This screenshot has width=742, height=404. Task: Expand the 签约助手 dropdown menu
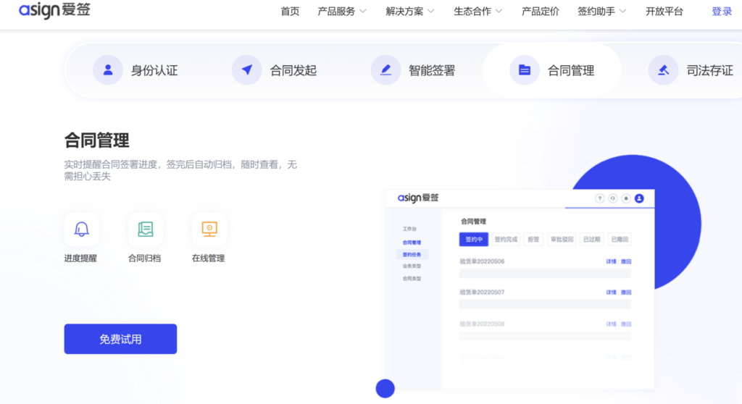coord(601,12)
